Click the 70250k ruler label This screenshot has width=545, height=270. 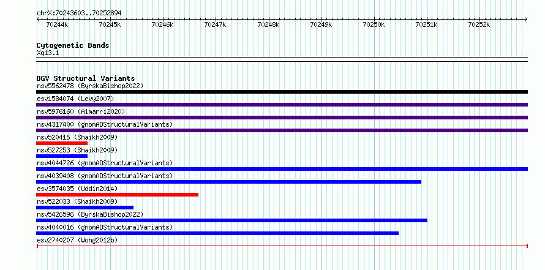374,24
